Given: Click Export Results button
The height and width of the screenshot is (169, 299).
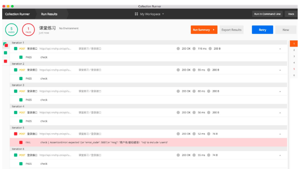Looking at the screenshot, I should coord(231,30).
